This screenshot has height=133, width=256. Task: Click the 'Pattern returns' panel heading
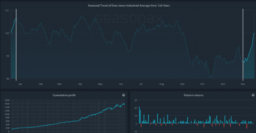point(193,95)
